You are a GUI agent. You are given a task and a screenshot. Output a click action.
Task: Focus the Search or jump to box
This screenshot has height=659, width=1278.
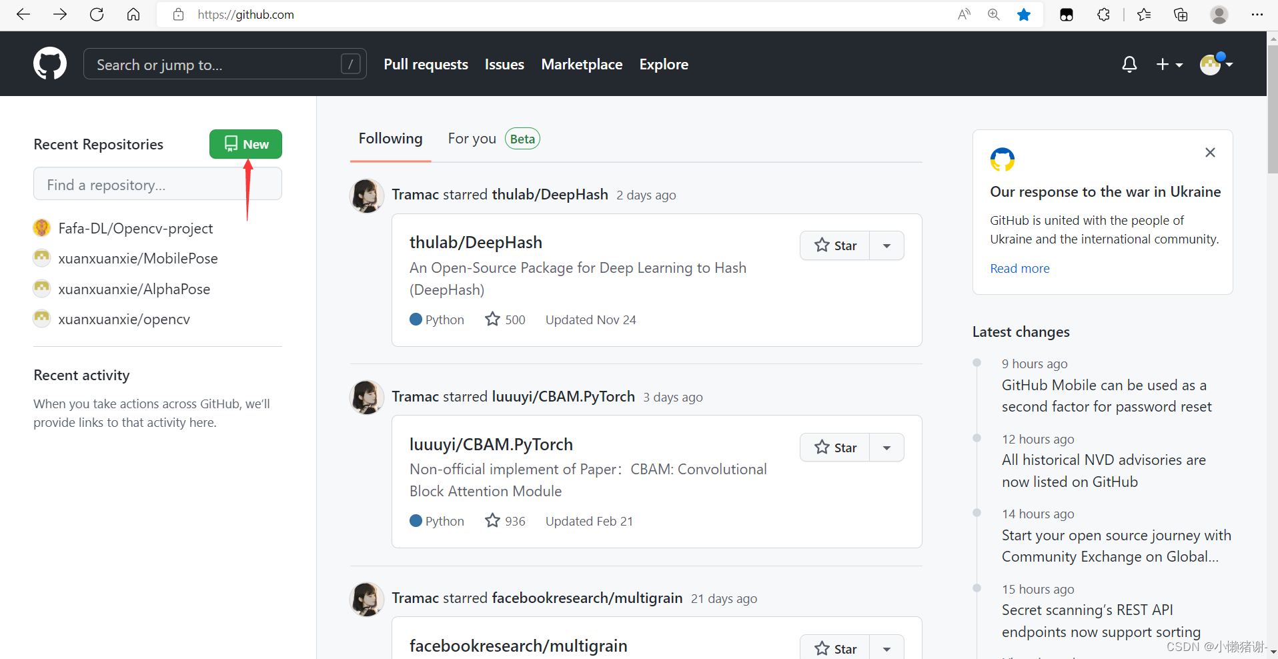pyautogui.click(x=225, y=64)
